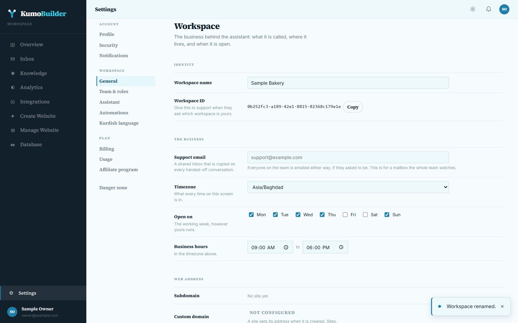Click the Analytics half-circle icon
518x323 pixels.
[x=13, y=88]
